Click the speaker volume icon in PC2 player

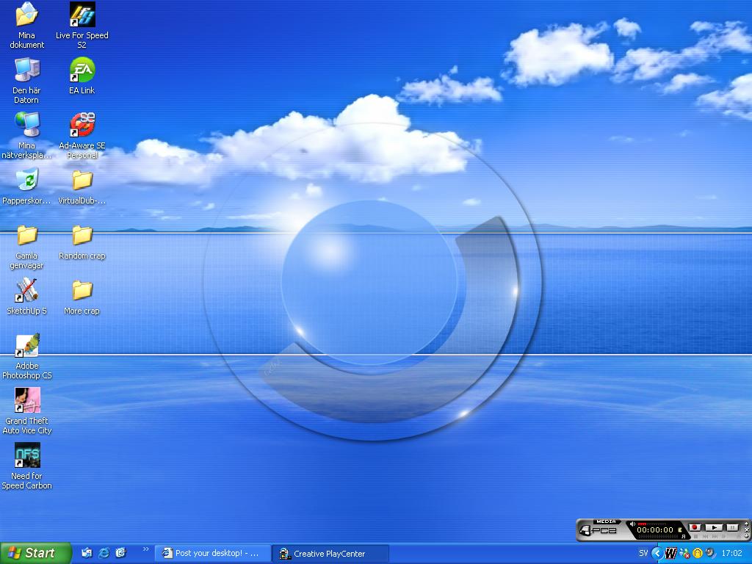pos(632,524)
